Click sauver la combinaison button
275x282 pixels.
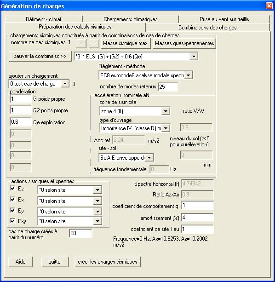point(40,56)
